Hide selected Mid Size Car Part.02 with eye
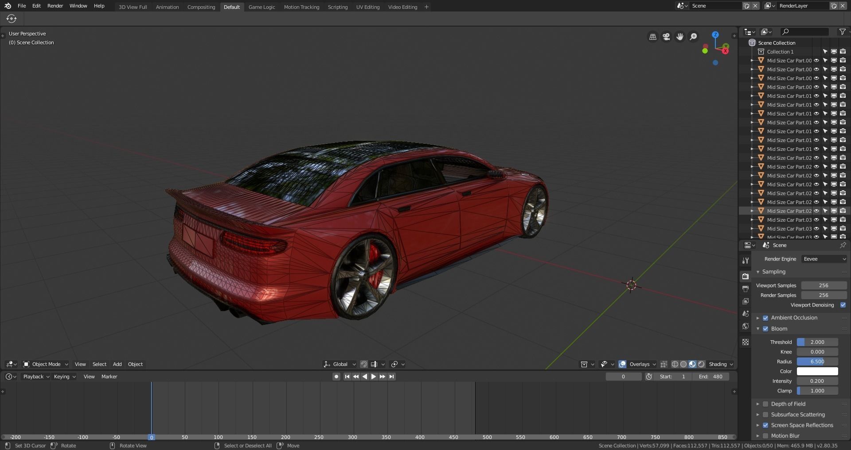 (816, 211)
